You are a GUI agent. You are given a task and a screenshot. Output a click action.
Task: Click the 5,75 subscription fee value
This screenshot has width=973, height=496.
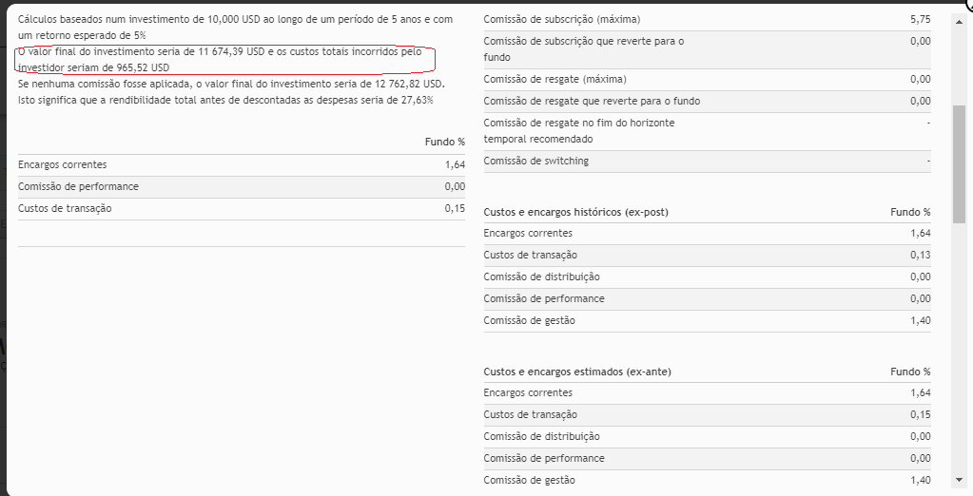(x=920, y=19)
